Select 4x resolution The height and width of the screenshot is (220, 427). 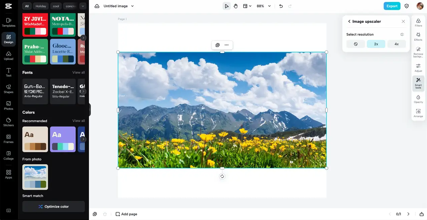tap(396, 44)
